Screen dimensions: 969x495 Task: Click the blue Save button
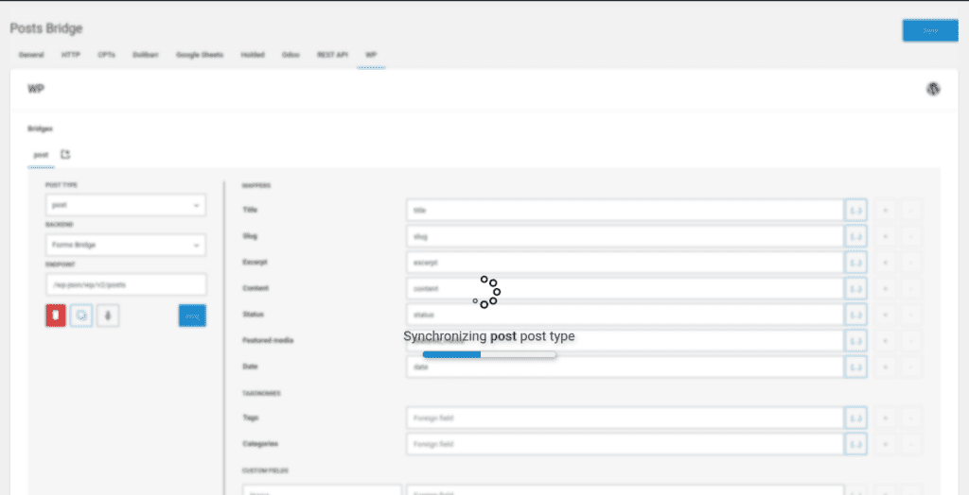pyautogui.click(x=930, y=30)
